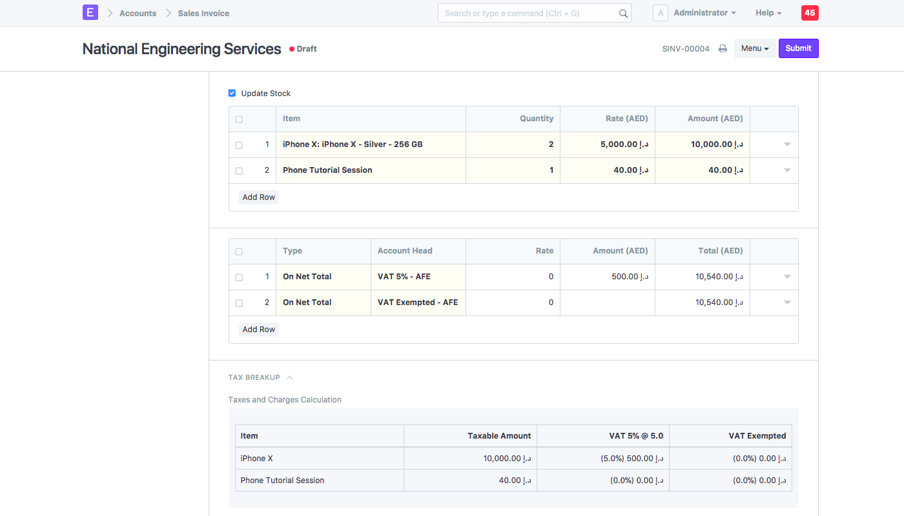Open row arrow for VAT 5% tax row
904x516 pixels.
pyautogui.click(x=787, y=277)
